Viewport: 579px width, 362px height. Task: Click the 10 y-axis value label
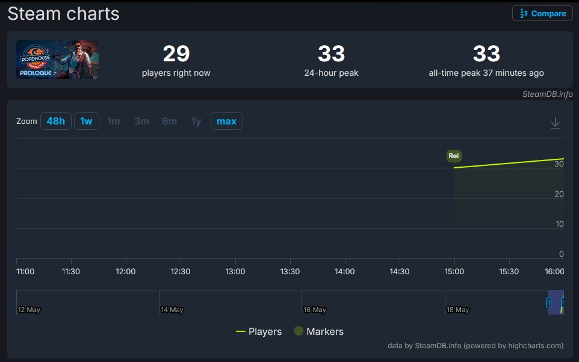559,224
